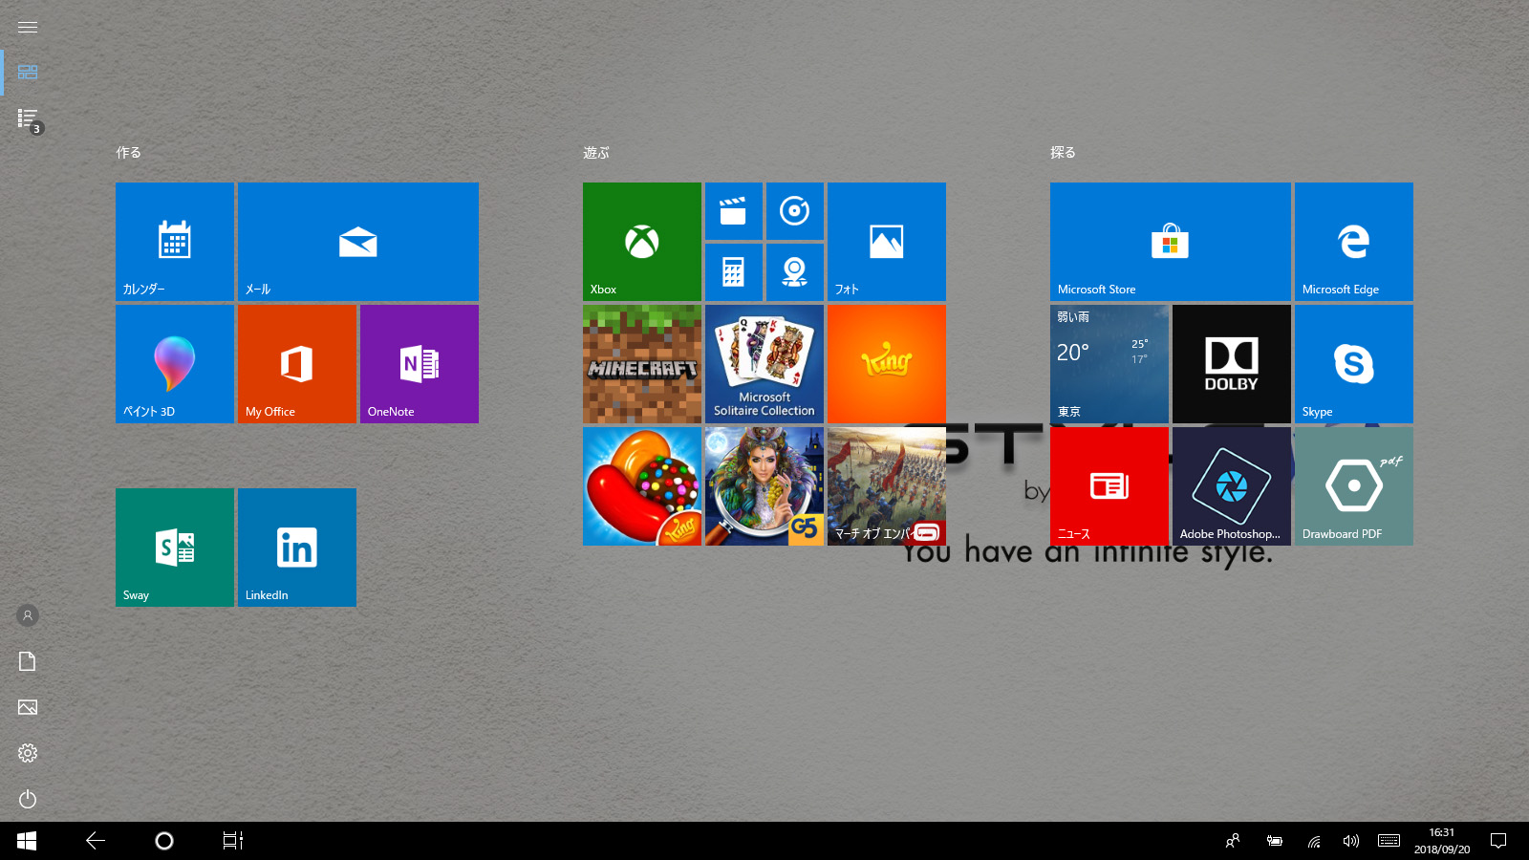Open the Minecraft tile

click(641, 363)
